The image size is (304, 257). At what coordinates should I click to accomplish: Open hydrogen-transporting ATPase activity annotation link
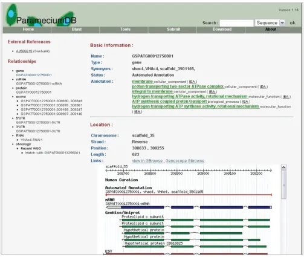(x=190, y=96)
